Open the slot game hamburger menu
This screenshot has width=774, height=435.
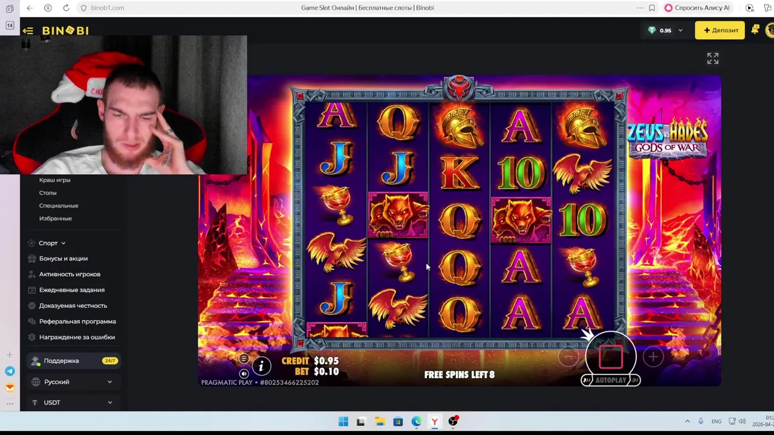244,359
